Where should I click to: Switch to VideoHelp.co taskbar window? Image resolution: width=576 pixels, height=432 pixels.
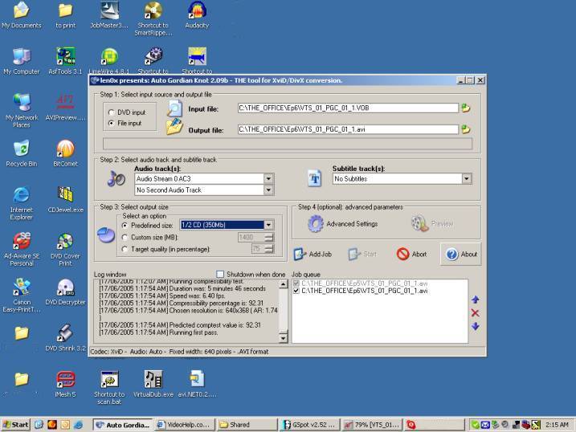coord(184,425)
